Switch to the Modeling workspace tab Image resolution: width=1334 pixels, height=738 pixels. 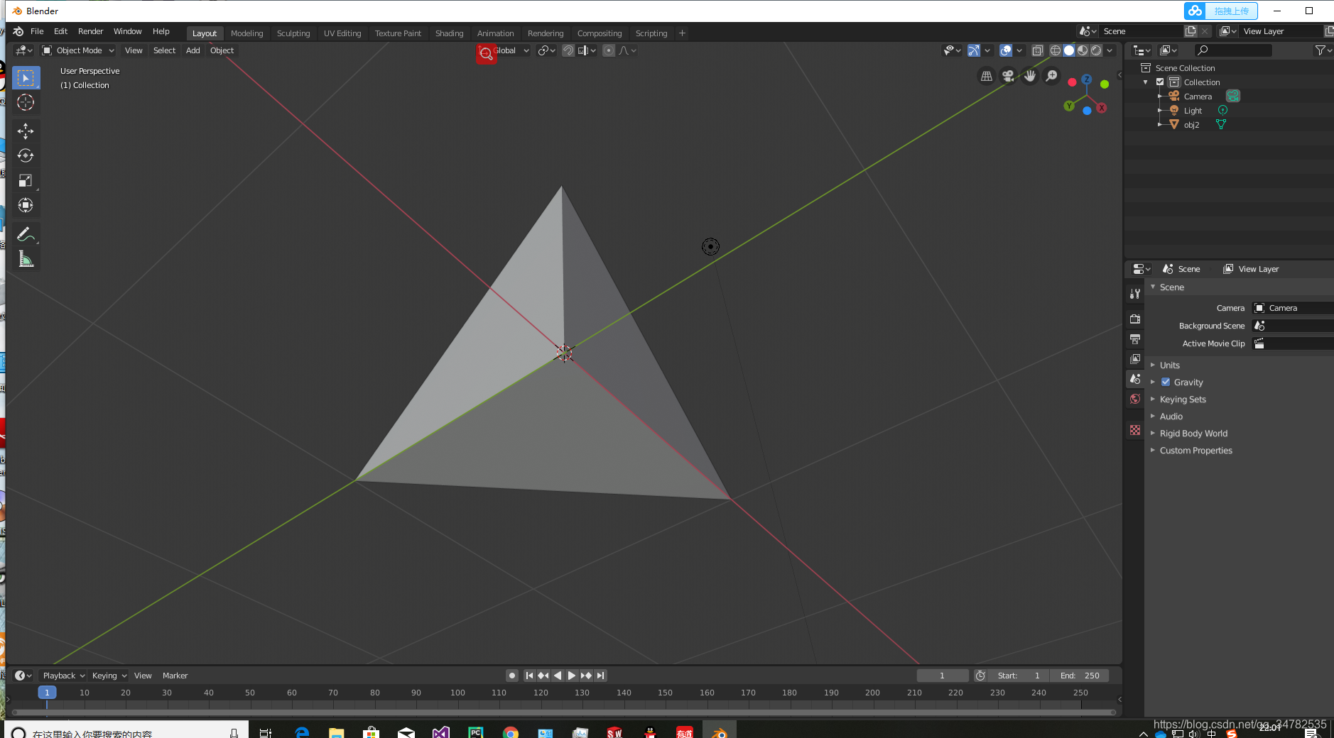tap(246, 33)
